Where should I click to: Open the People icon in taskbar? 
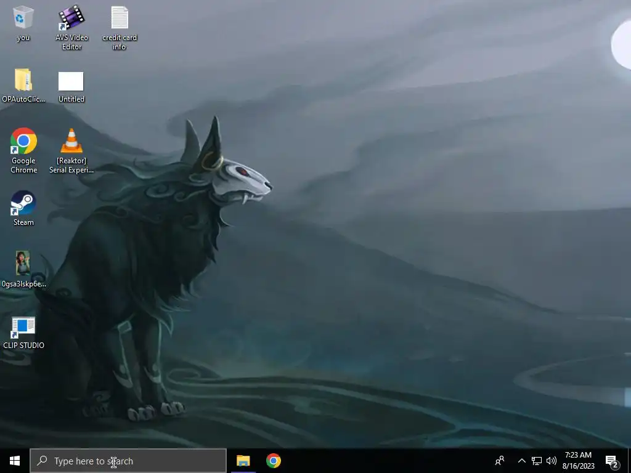500,461
